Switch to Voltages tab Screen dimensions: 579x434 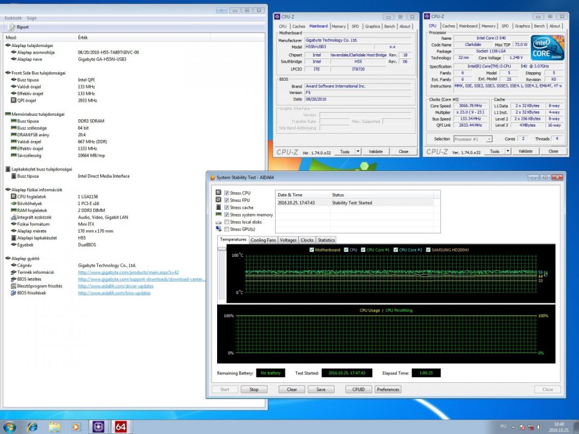coord(288,240)
